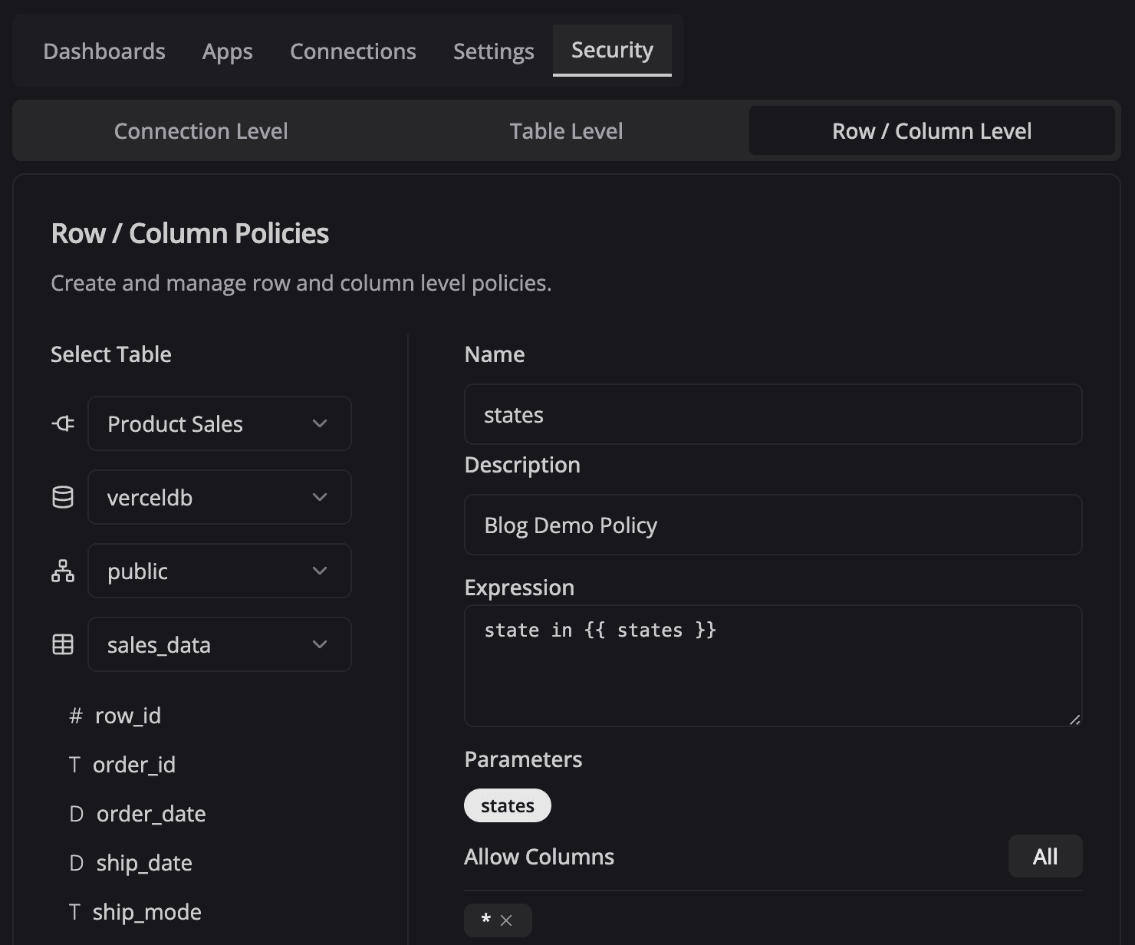Focus the Description field with Blog Demo Policy

pos(773,525)
